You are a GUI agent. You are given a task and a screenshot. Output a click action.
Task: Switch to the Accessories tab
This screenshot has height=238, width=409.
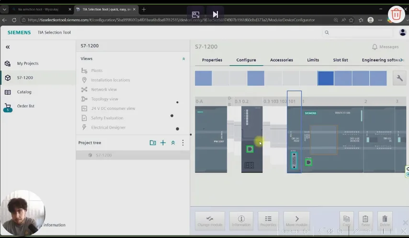282,60
